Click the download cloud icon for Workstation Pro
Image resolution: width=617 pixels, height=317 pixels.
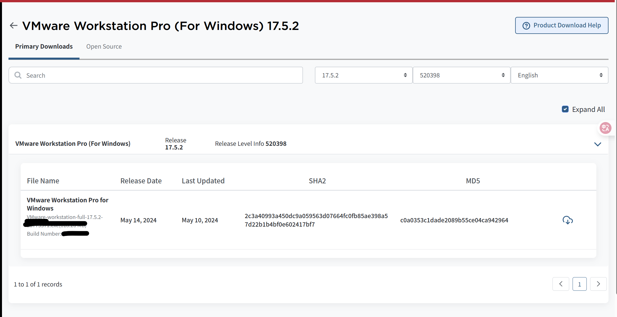[x=567, y=220]
